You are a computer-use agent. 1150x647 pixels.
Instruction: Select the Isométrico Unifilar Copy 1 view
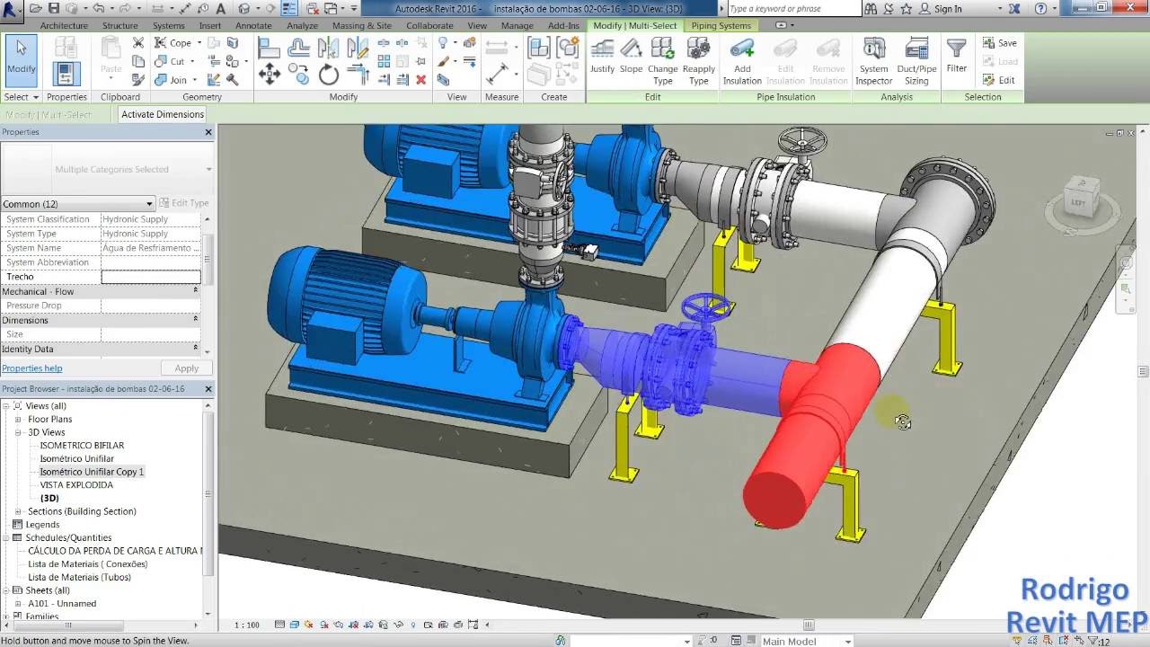(x=92, y=472)
